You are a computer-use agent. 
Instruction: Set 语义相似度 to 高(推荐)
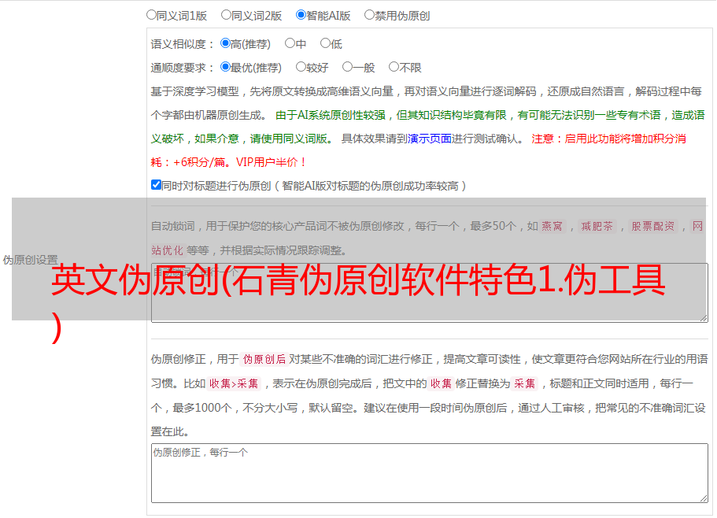click(x=225, y=43)
